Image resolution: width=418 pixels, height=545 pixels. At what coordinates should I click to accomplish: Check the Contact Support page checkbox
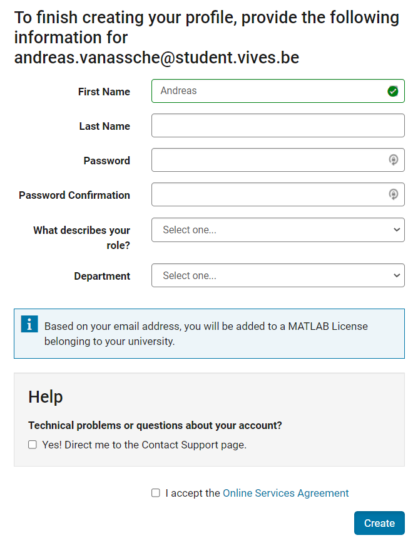(x=33, y=445)
